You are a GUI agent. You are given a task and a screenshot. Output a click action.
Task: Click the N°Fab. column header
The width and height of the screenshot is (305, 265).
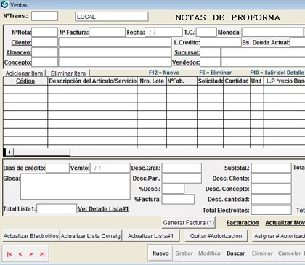pyautogui.click(x=182, y=81)
